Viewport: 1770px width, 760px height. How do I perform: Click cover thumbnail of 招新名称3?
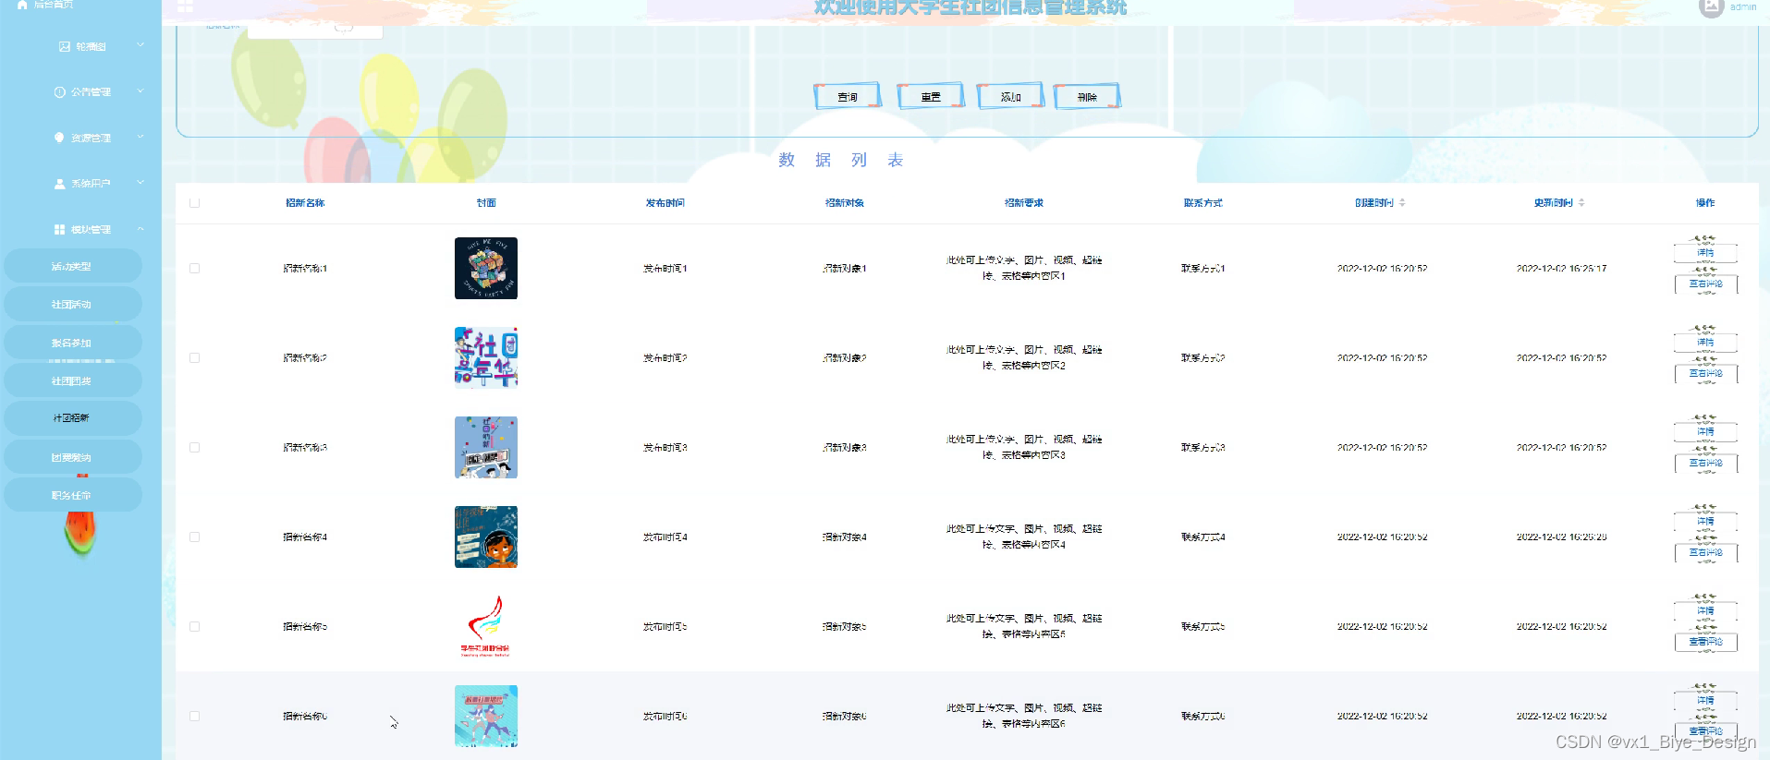pos(486,448)
